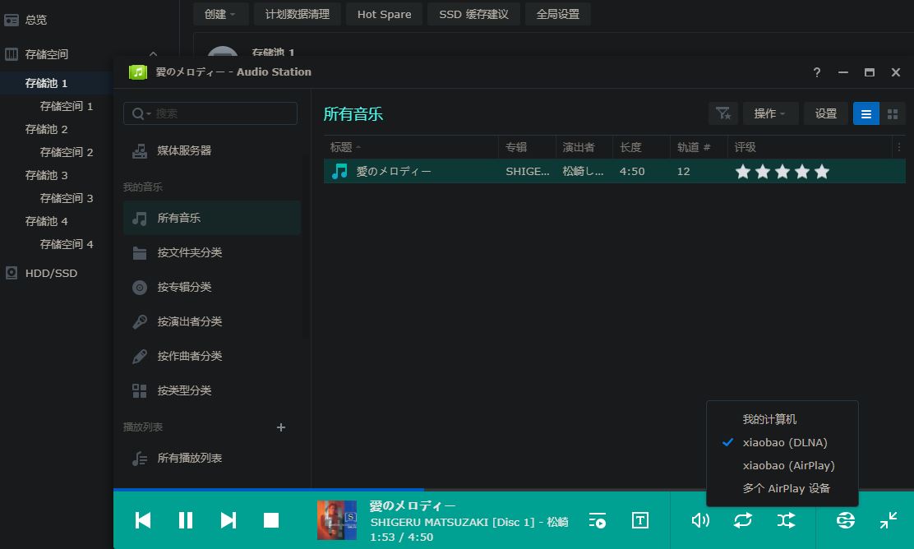Open the 操作 dropdown menu

click(770, 114)
